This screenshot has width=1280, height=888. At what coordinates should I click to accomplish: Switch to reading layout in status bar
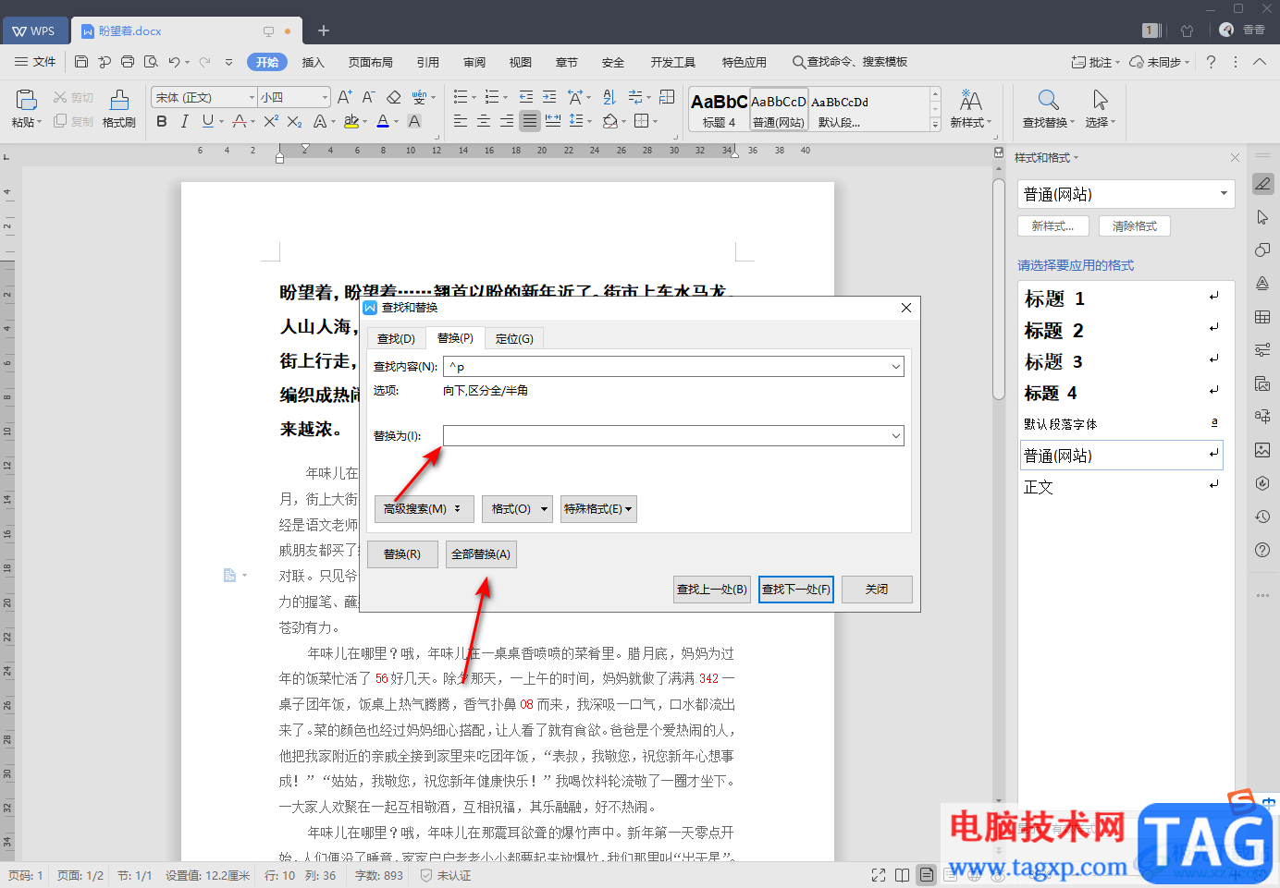903,875
